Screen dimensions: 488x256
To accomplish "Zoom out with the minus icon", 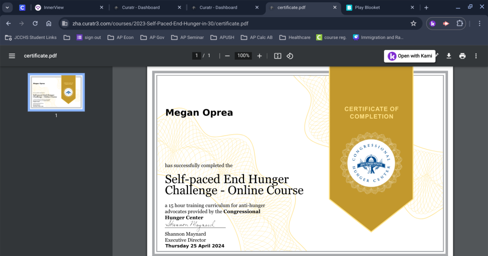I will [227, 56].
